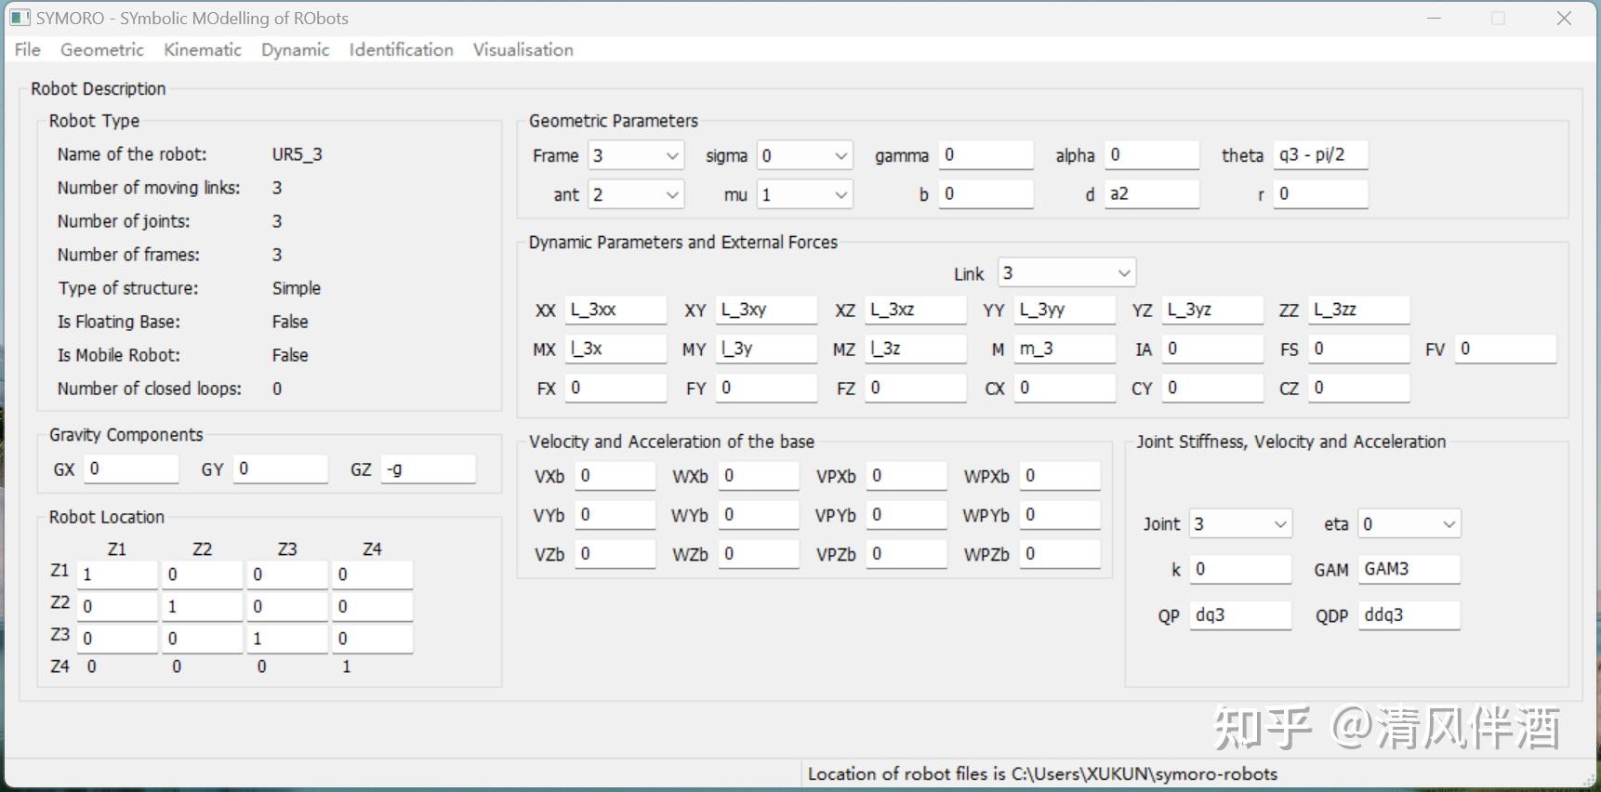This screenshot has width=1601, height=792.
Task: Click the SYMORO title bar app icon
Action: click(20, 18)
